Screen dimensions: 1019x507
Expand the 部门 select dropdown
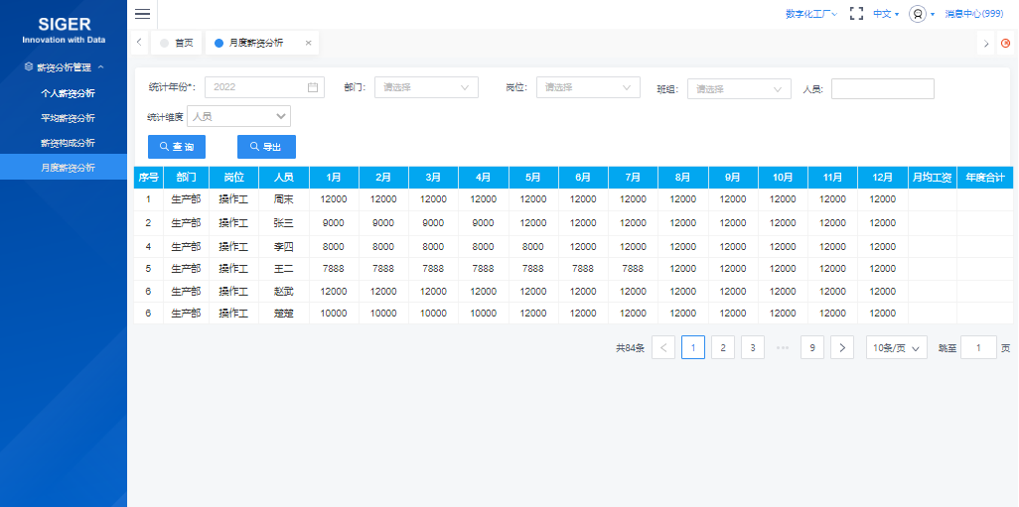426,87
